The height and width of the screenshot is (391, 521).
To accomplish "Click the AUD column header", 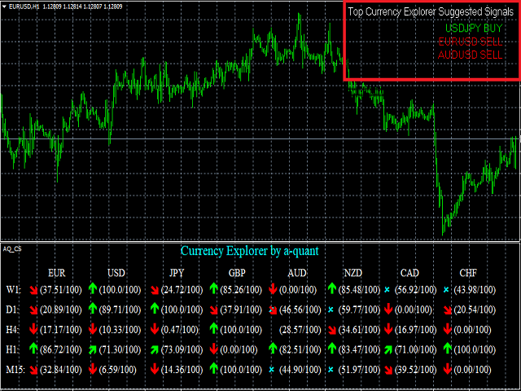I will point(297,274).
